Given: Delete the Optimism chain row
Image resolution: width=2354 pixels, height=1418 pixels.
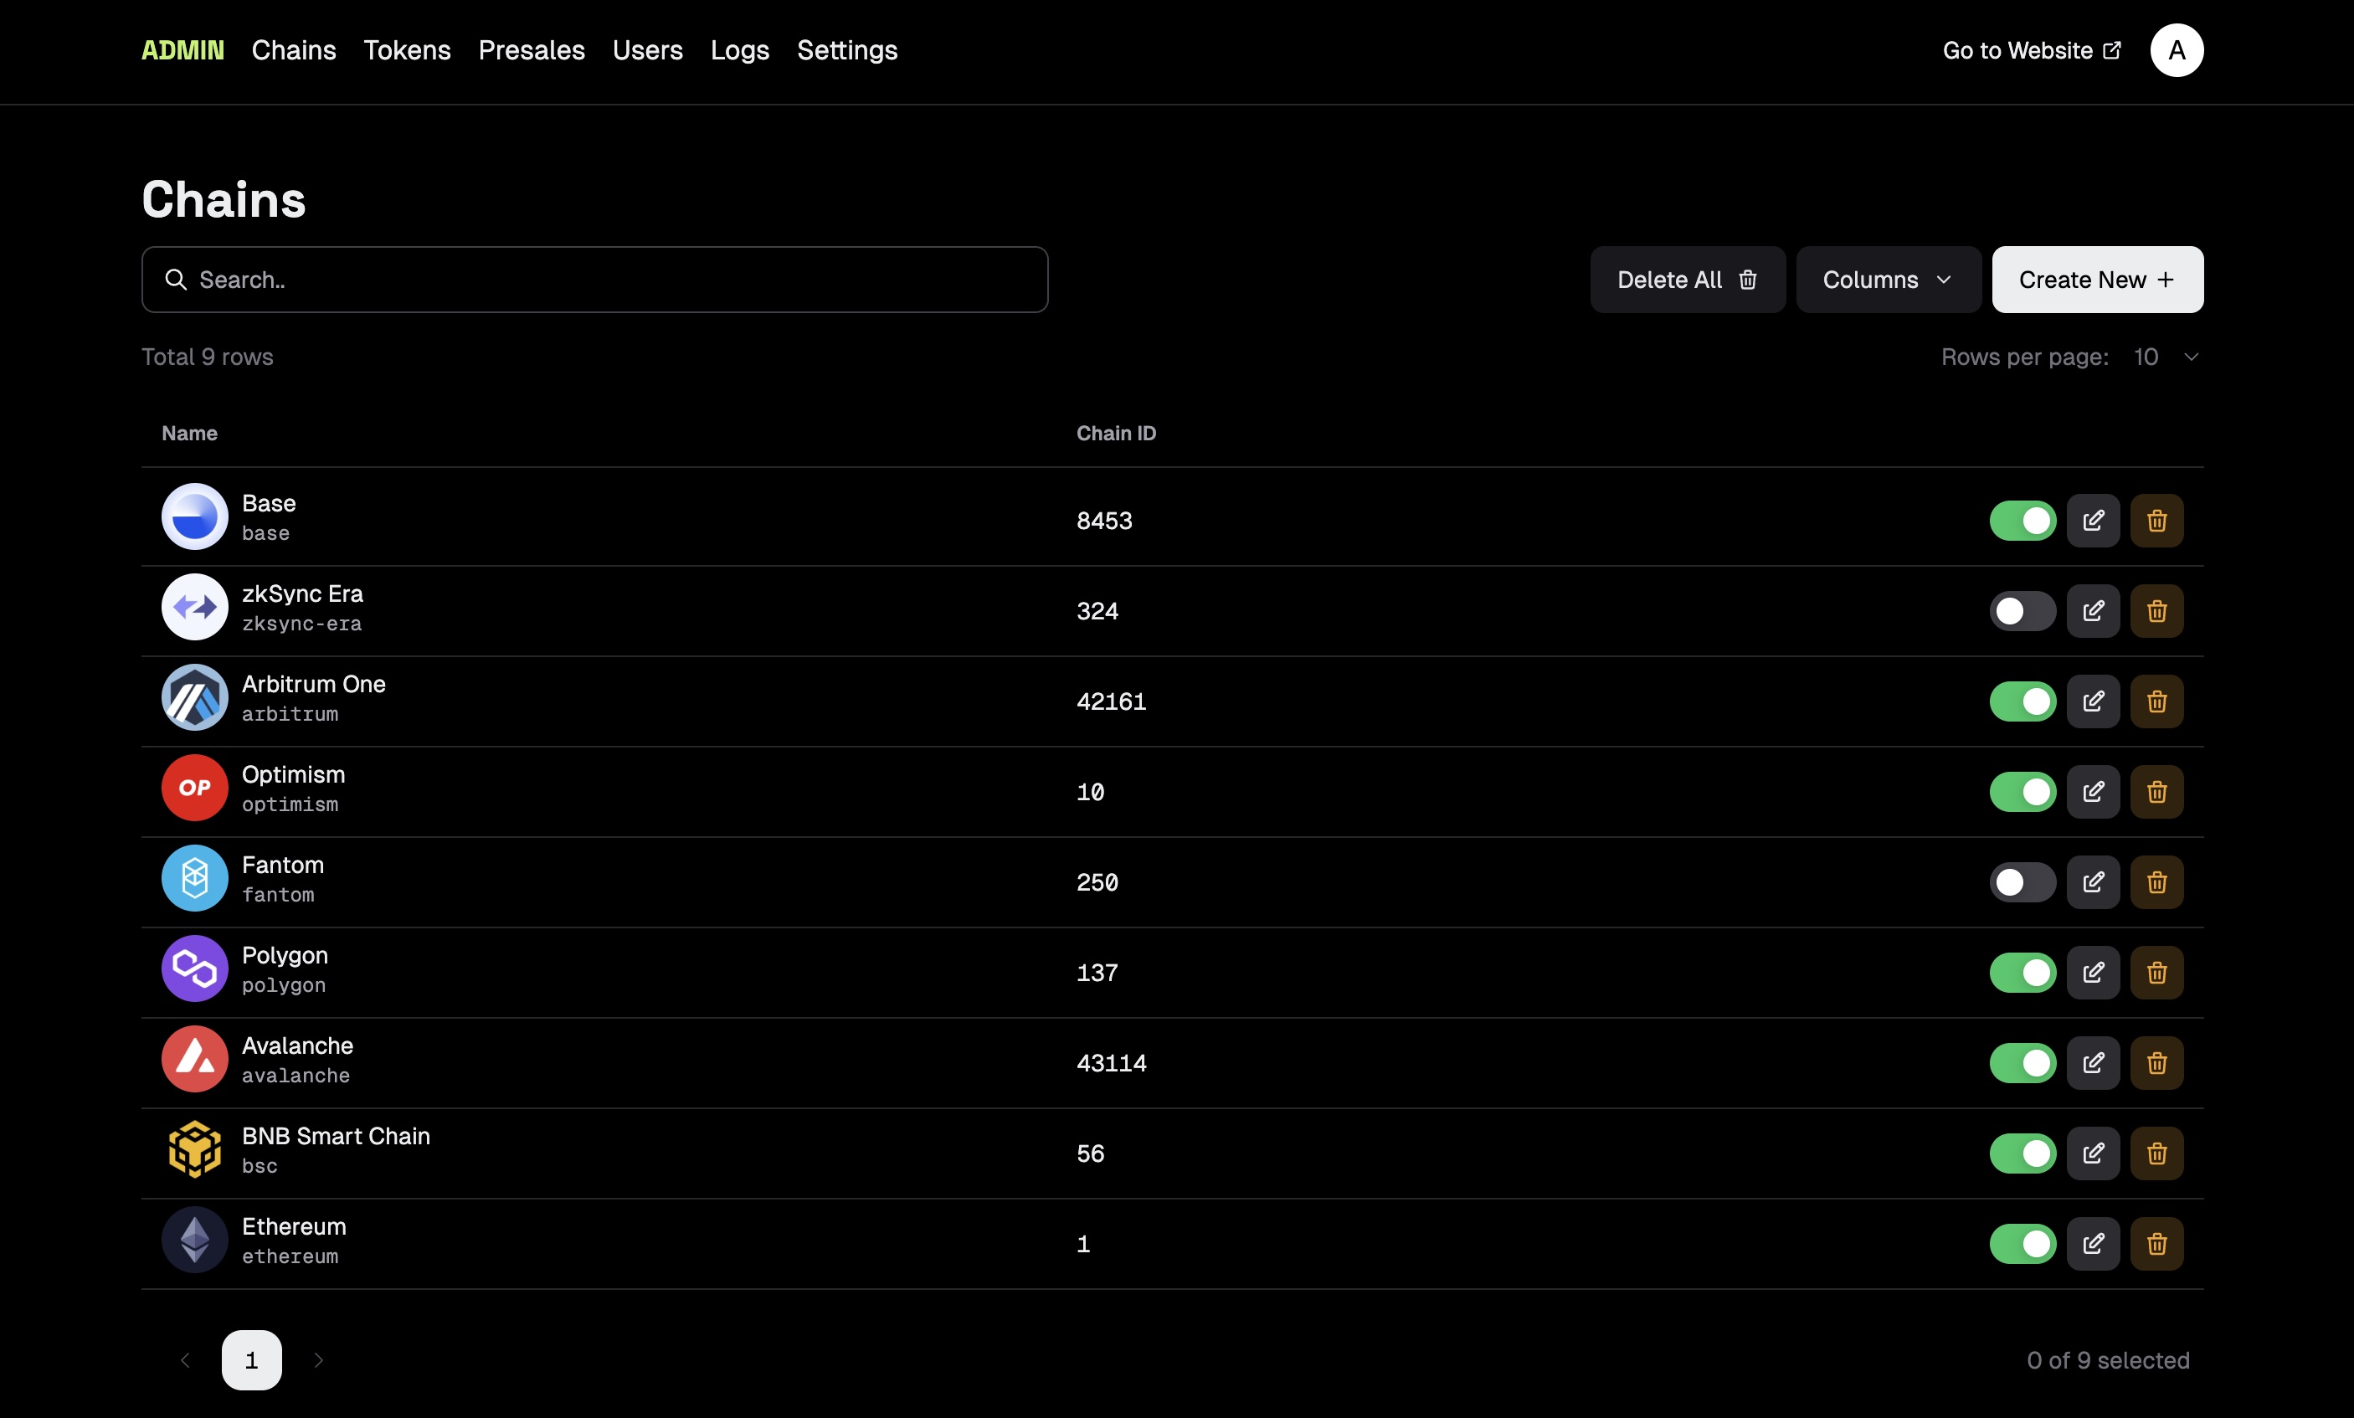Looking at the screenshot, I should pyautogui.click(x=2156, y=791).
